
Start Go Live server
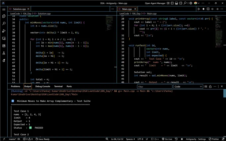[x=167, y=139]
